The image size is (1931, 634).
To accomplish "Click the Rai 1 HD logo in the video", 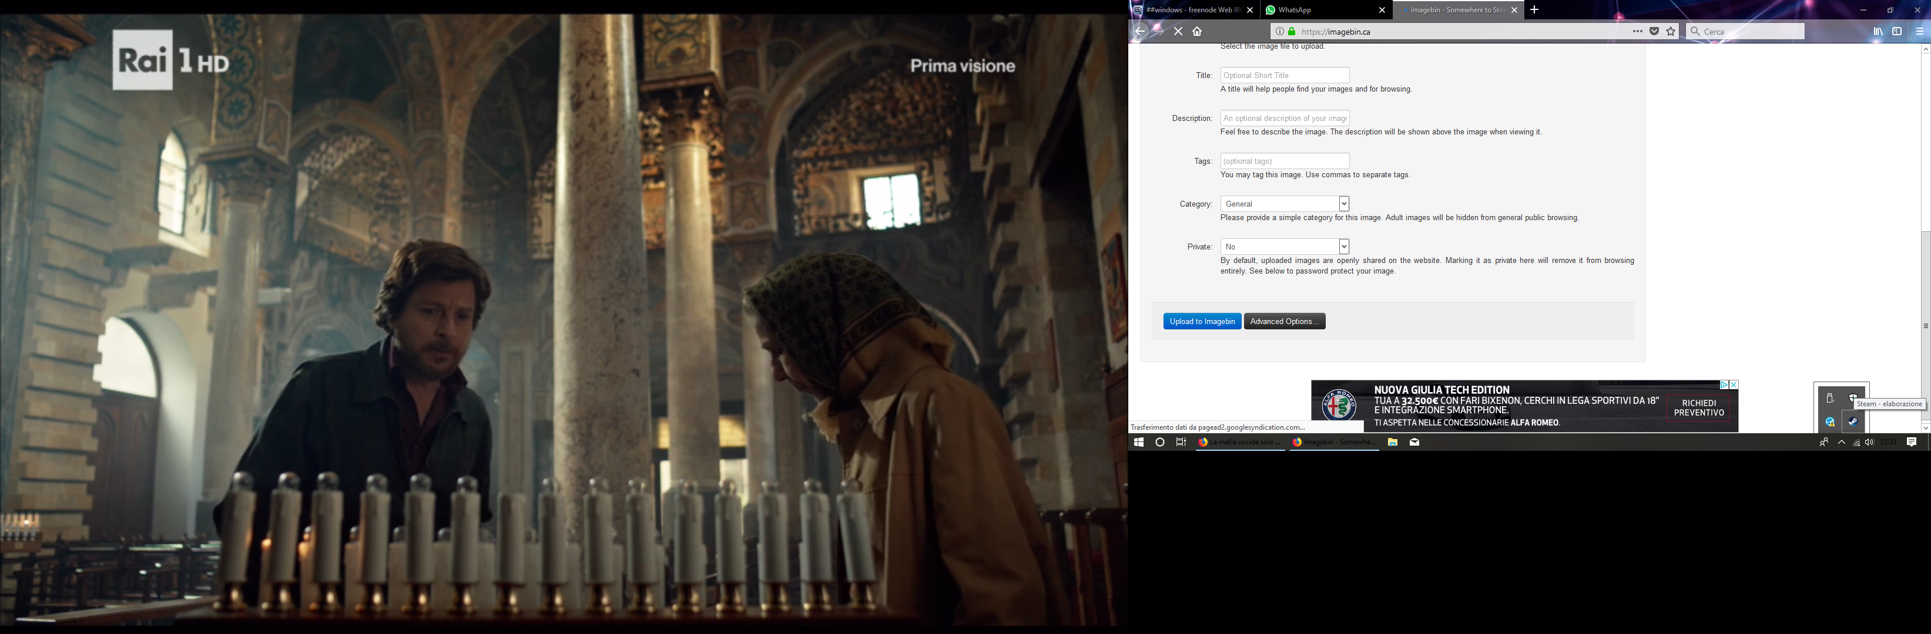I will (172, 60).
